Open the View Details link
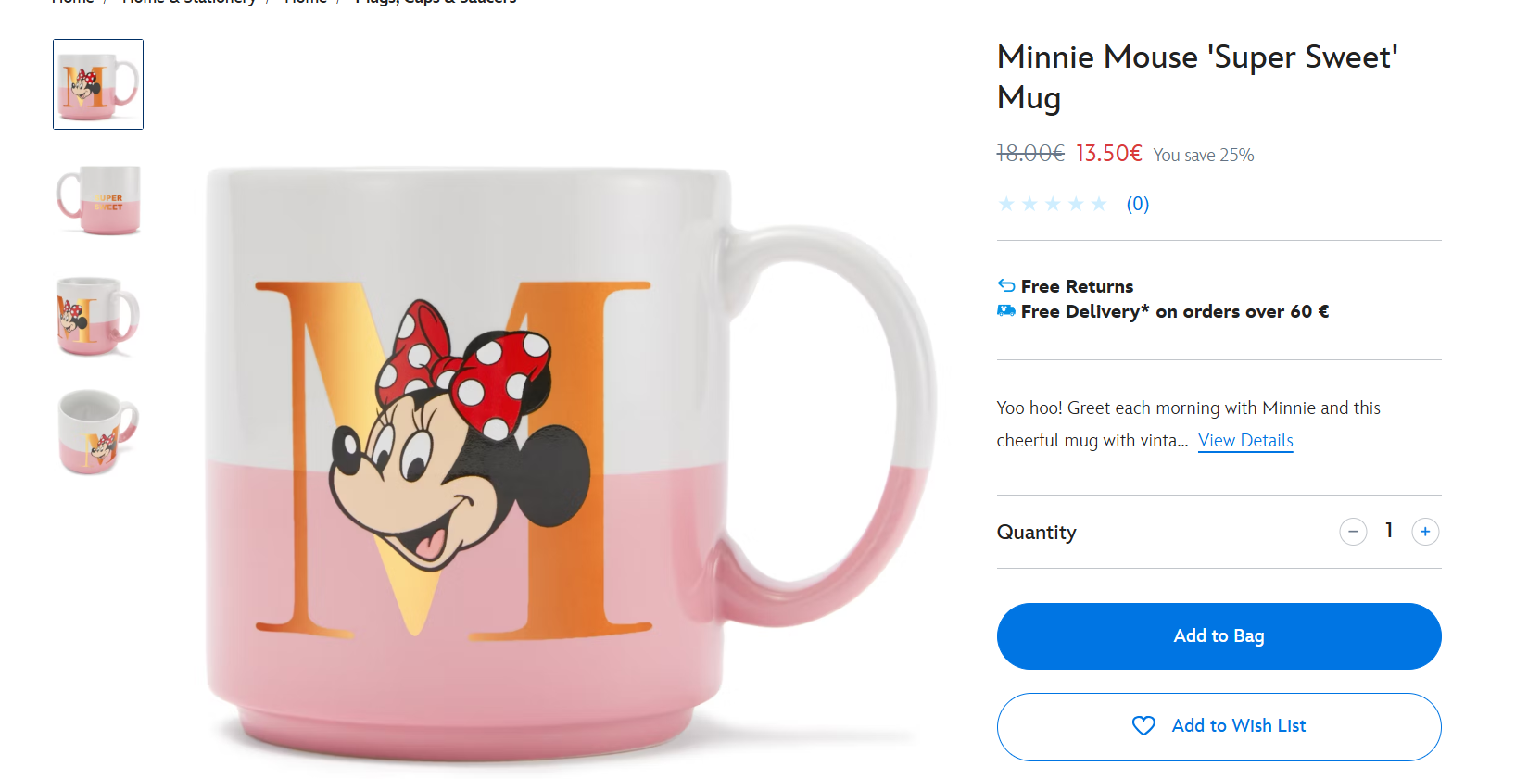 pos(1244,440)
